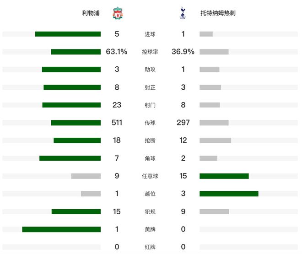Viewport: 302px width, 254px height.
Task: Select the 托特纳姆热刺 team name
Action: [218, 13]
